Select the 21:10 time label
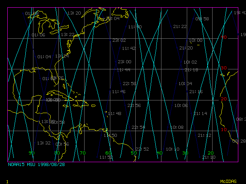 pos(209,157)
